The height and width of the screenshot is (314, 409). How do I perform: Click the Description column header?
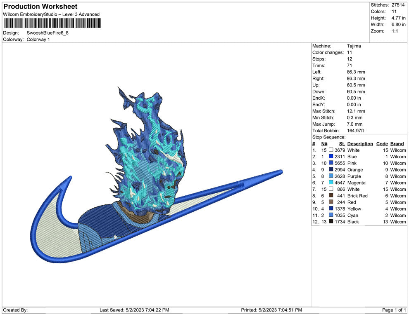tap(360, 144)
